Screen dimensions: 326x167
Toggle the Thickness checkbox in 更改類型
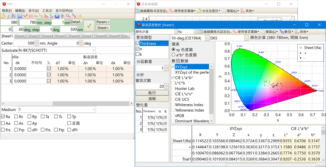(x=138, y=43)
